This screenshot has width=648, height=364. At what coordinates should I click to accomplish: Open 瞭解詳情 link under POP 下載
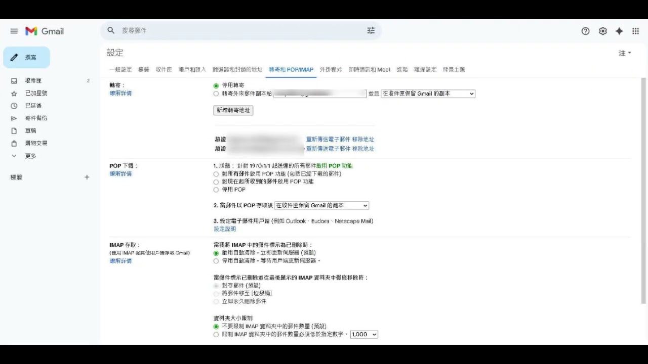[x=120, y=174]
